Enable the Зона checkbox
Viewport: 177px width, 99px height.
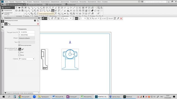[x=19, y=55]
